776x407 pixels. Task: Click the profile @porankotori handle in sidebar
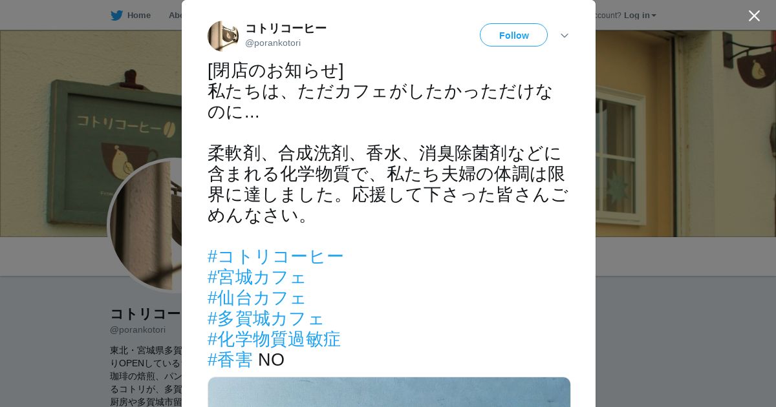pyautogui.click(x=138, y=329)
